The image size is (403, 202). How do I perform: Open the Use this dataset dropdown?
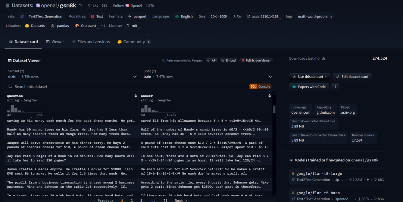pyautogui.click(x=310, y=77)
